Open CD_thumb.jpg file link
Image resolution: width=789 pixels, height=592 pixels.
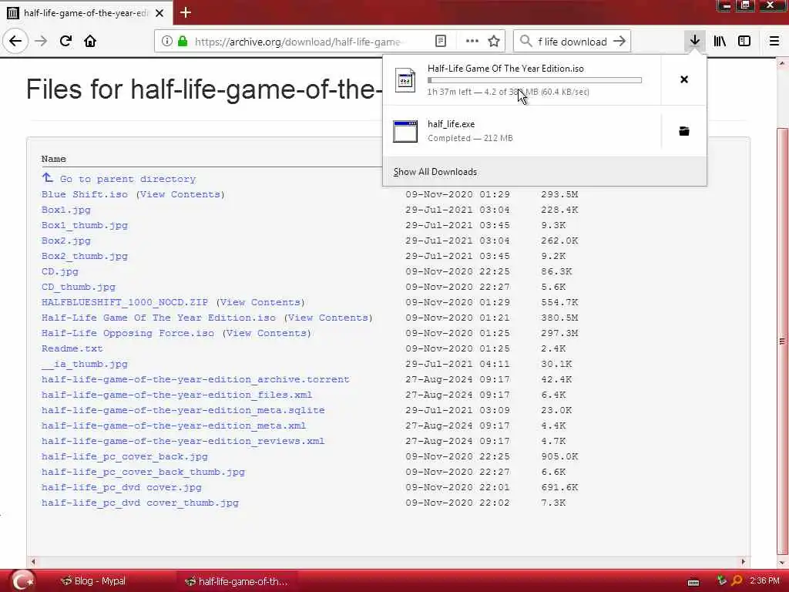[x=79, y=287]
